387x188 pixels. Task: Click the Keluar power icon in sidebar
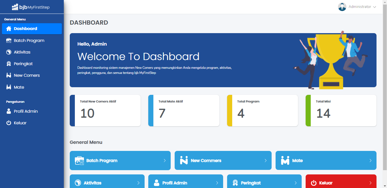9,123
